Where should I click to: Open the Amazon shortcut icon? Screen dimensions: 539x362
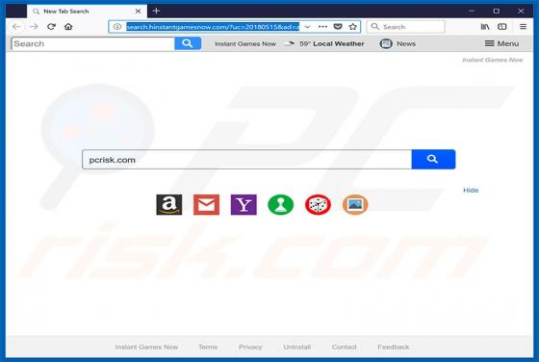(x=169, y=204)
